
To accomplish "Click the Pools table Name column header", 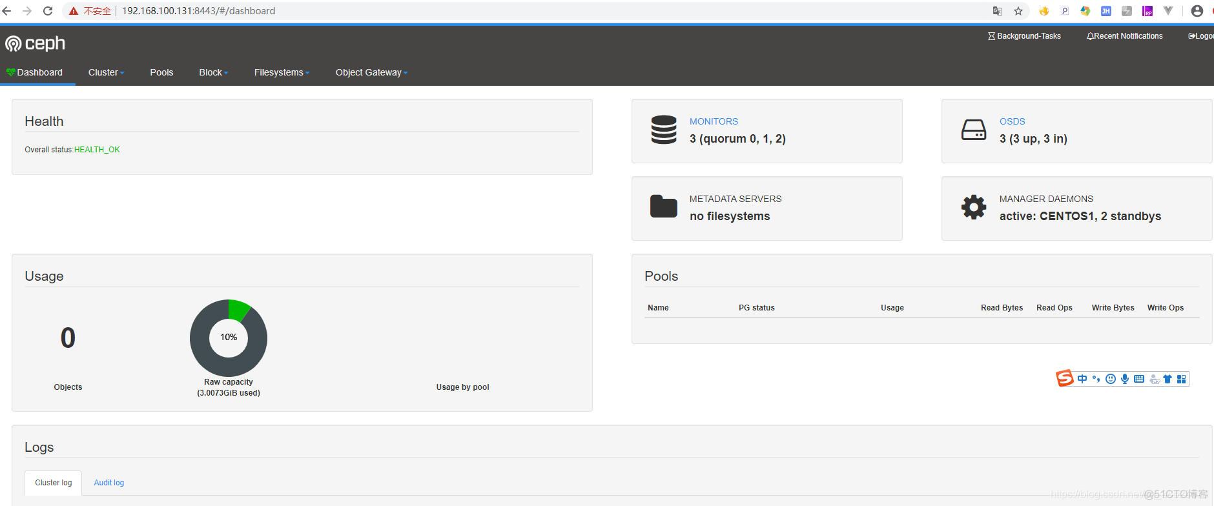I will click(658, 308).
